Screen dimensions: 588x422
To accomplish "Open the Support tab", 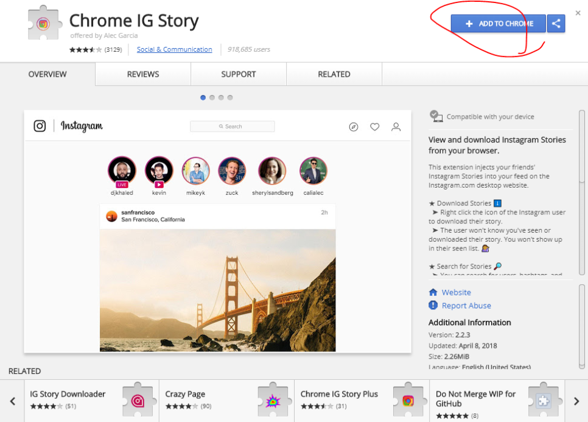I will coord(239,74).
